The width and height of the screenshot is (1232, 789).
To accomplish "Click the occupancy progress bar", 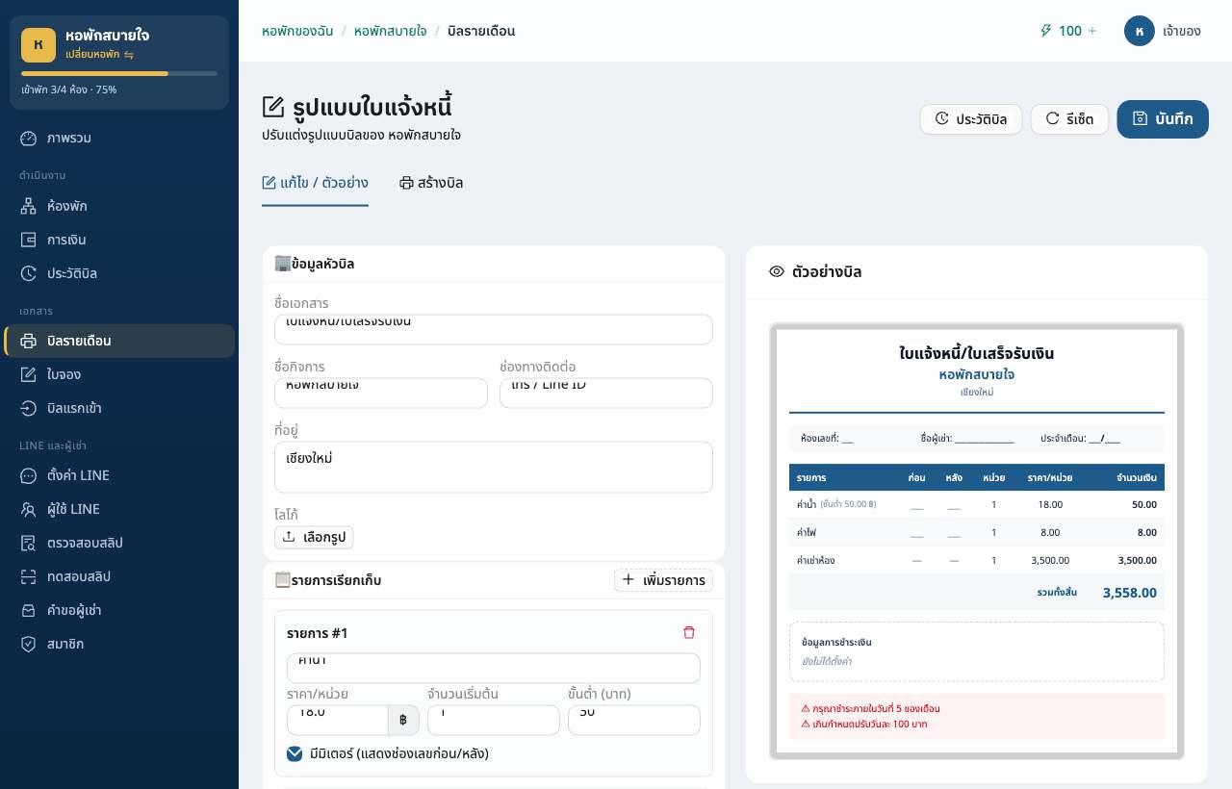I will coord(119,73).
